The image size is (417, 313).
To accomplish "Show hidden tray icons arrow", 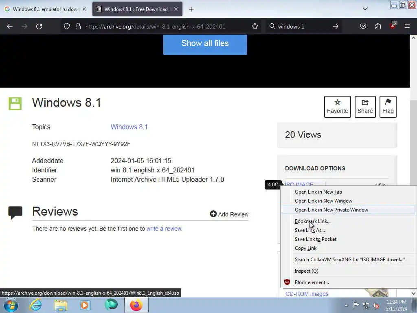I will pos(346,305).
